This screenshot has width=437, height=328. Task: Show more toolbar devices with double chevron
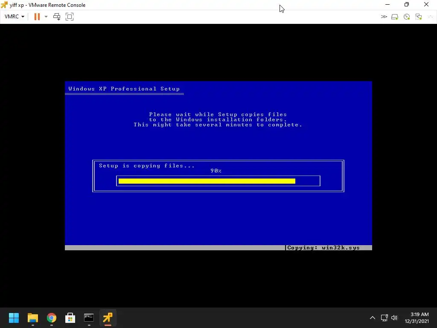(x=384, y=17)
